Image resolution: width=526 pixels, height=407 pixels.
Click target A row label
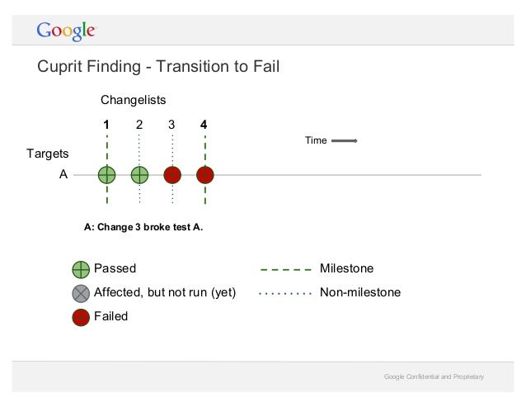[62, 175]
